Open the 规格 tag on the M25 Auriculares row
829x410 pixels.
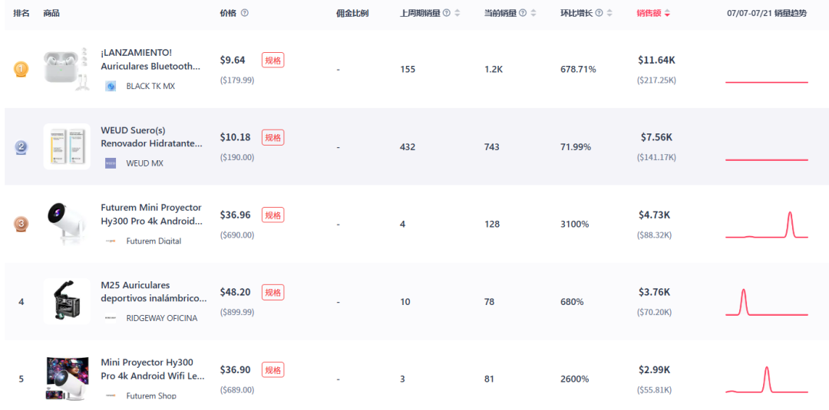[x=272, y=292]
